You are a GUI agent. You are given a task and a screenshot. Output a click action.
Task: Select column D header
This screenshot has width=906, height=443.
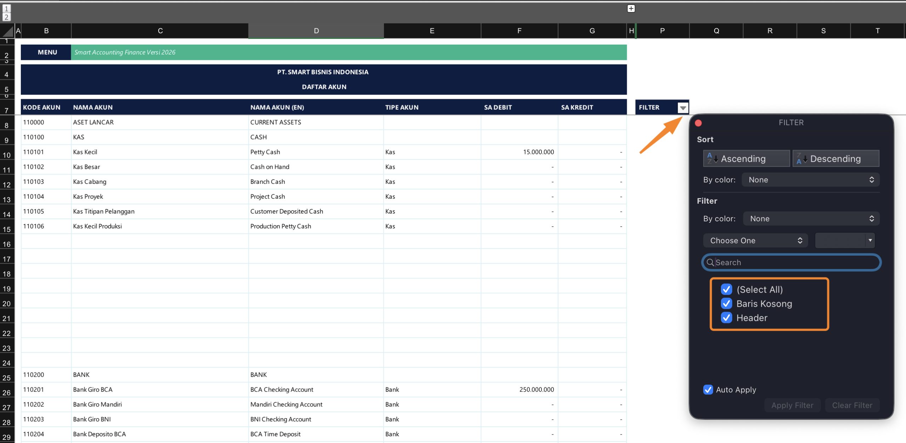pos(316,31)
